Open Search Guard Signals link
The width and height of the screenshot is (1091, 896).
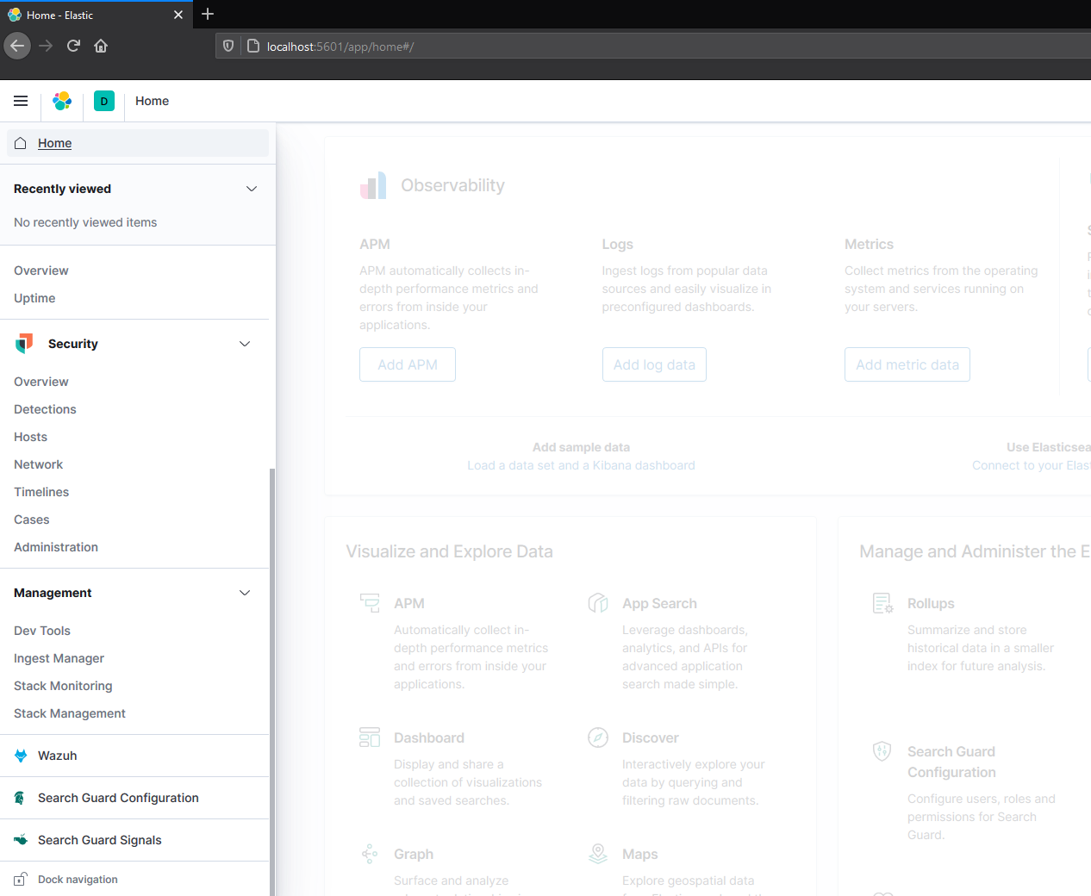pos(100,840)
